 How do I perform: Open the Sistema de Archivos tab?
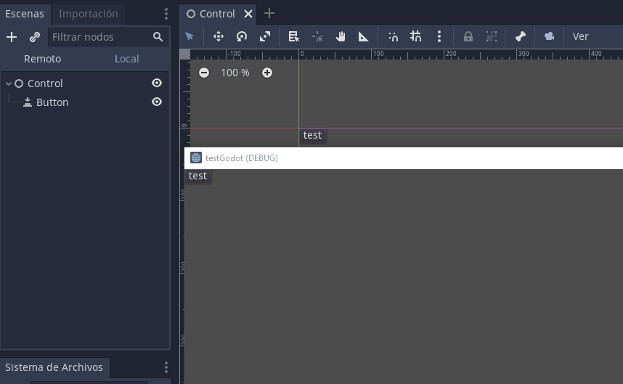pos(54,367)
